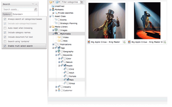The width and height of the screenshot is (172, 107).
Task: Click the Publications document icon
Action: [x=56, y=44]
